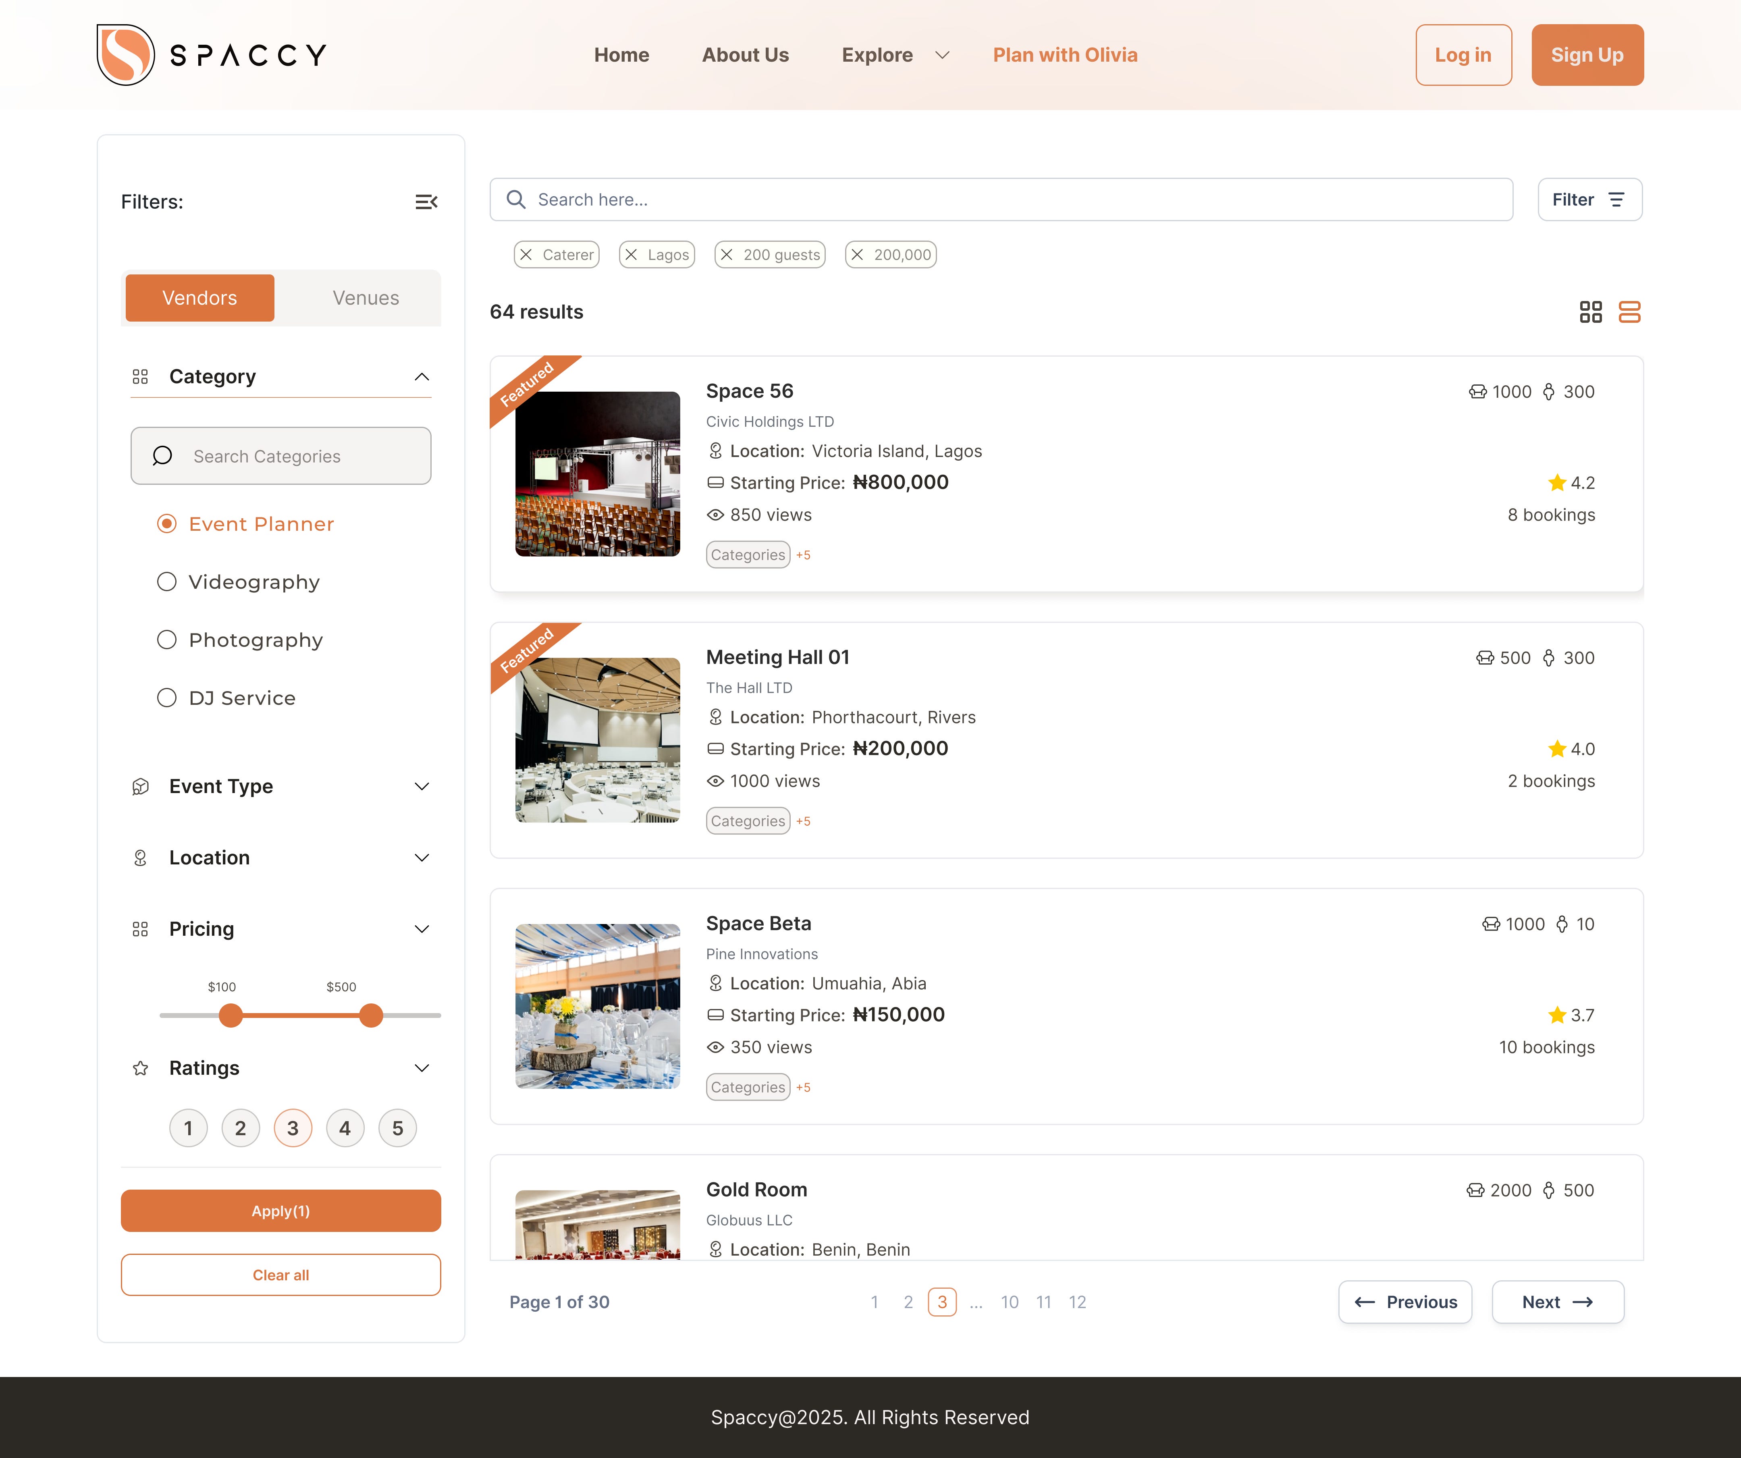Go to page 2
The height and width of the screenshot is (1458, 1741).
[x=908, y=1302]
